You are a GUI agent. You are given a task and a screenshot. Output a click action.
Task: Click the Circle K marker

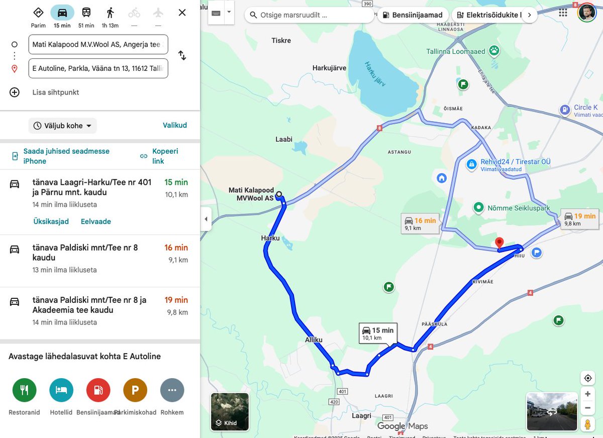[565, 109]
